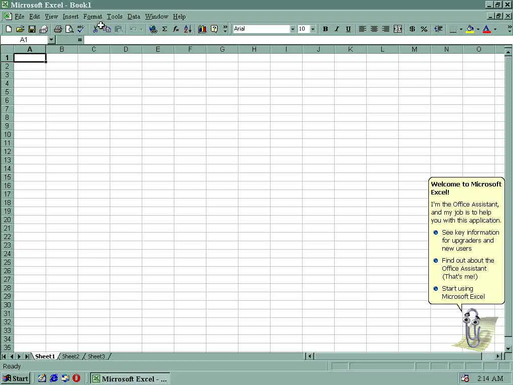The image size is (513, 385).
Task: Open the red Opera icon in quick launch
Action: pyautogui.click(x=76, y=378)
